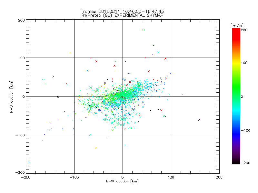Click the x-axis tick label '200'
Viewport: 258px width, 193px height.
click(219, 177)
